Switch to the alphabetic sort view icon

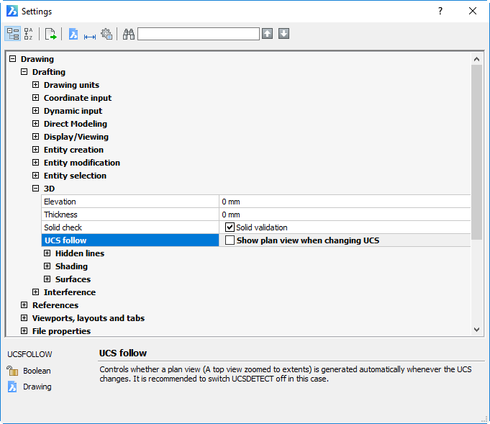29,34
